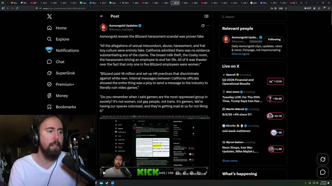
Task: Open the @Asmongold mention link
Action: 240,54
